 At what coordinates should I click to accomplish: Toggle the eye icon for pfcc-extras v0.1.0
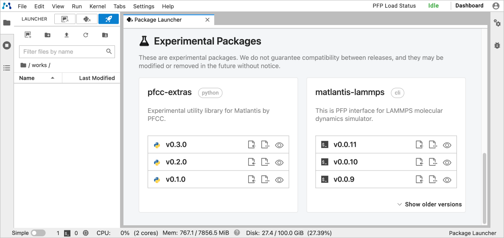click(x=279, y=180)
